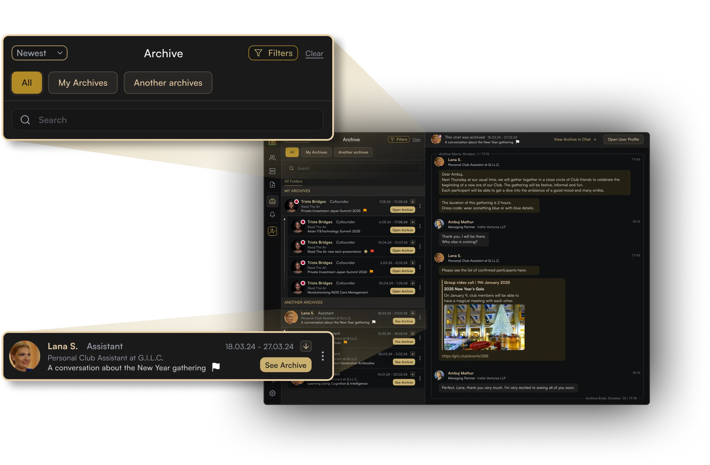Viewport: 710px width, 465px height.
Task: Expand the 'Newest' sort order dropdown
Action: click(39, 53)
